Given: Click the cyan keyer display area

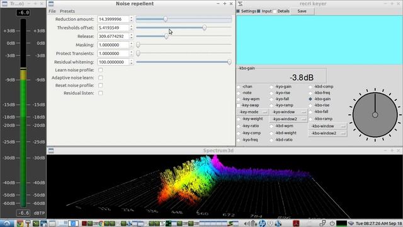Looking at the screenshot, I should [319, 40].
